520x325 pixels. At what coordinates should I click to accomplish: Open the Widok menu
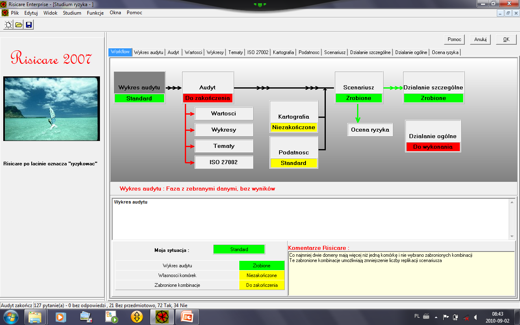point(50,13)
